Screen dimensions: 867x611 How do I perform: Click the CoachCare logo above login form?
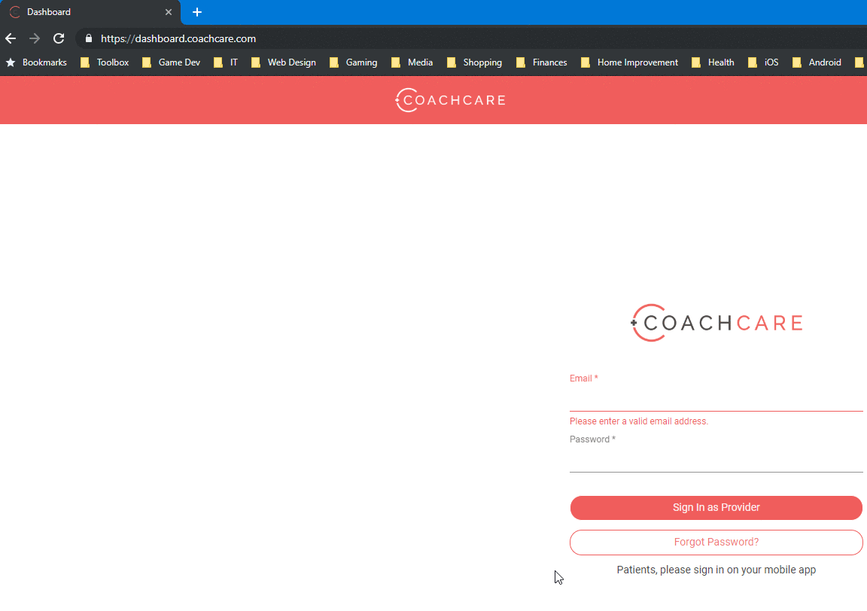click(716, 323)
